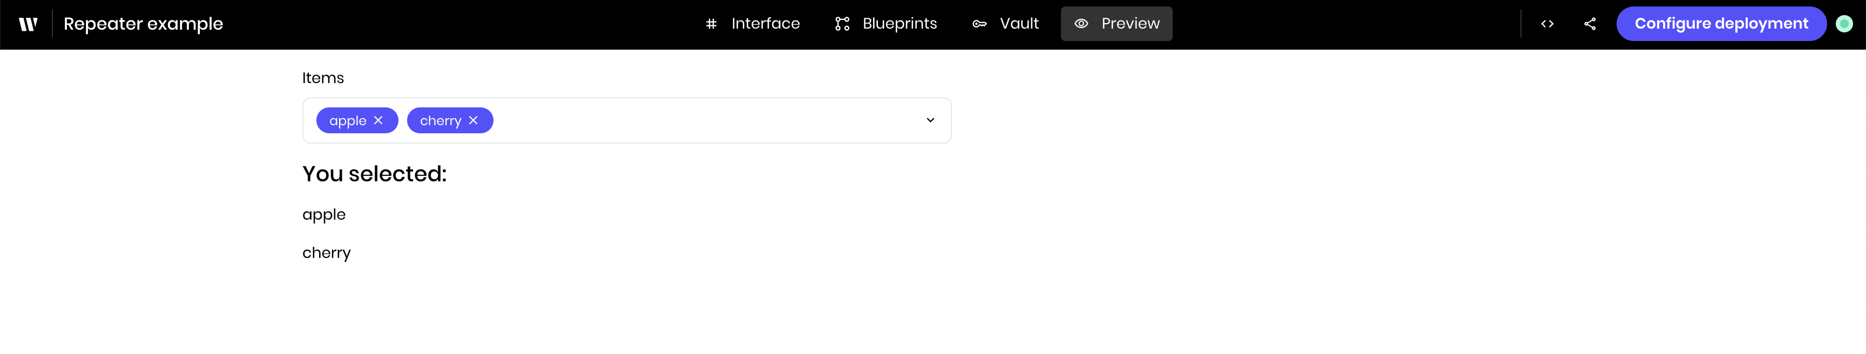The image size is (1866, 354).
Task: Select the Preview tab
Action: [x=1116, y=24]
